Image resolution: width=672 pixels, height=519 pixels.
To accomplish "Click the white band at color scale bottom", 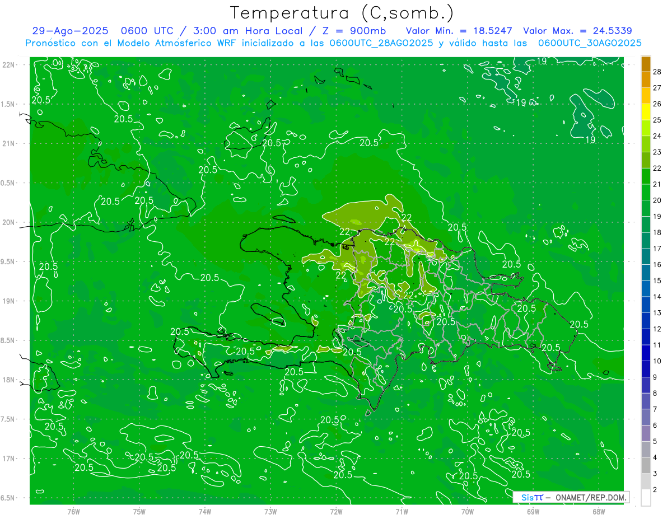I will [x=646, y=498].
